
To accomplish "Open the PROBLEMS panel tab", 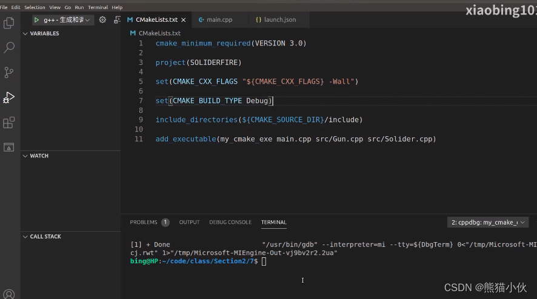I will pyautogui.click(x=144, y=222).
